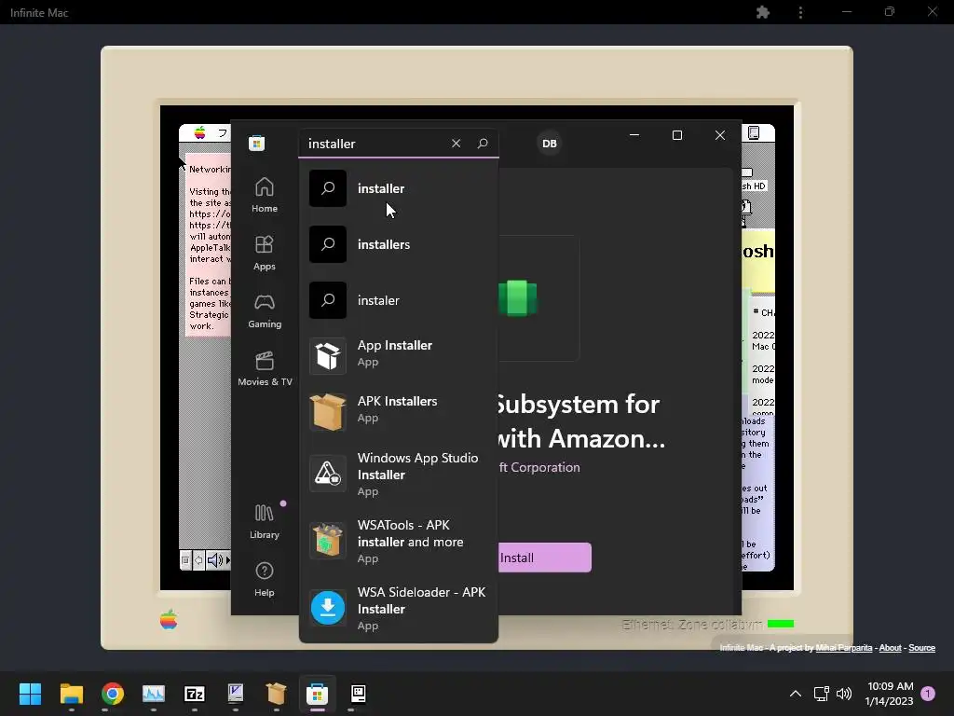Open Gaming section in Store sidebar
The width and height of the screenshot is (954, 716).
(264, 310)
